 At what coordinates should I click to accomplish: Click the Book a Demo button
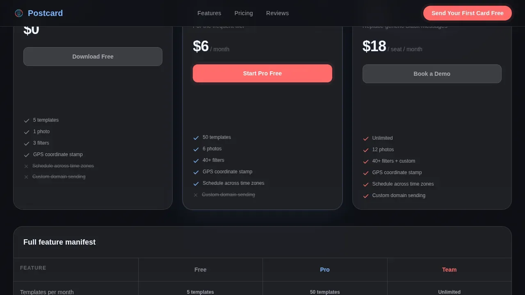pos(432,74)
